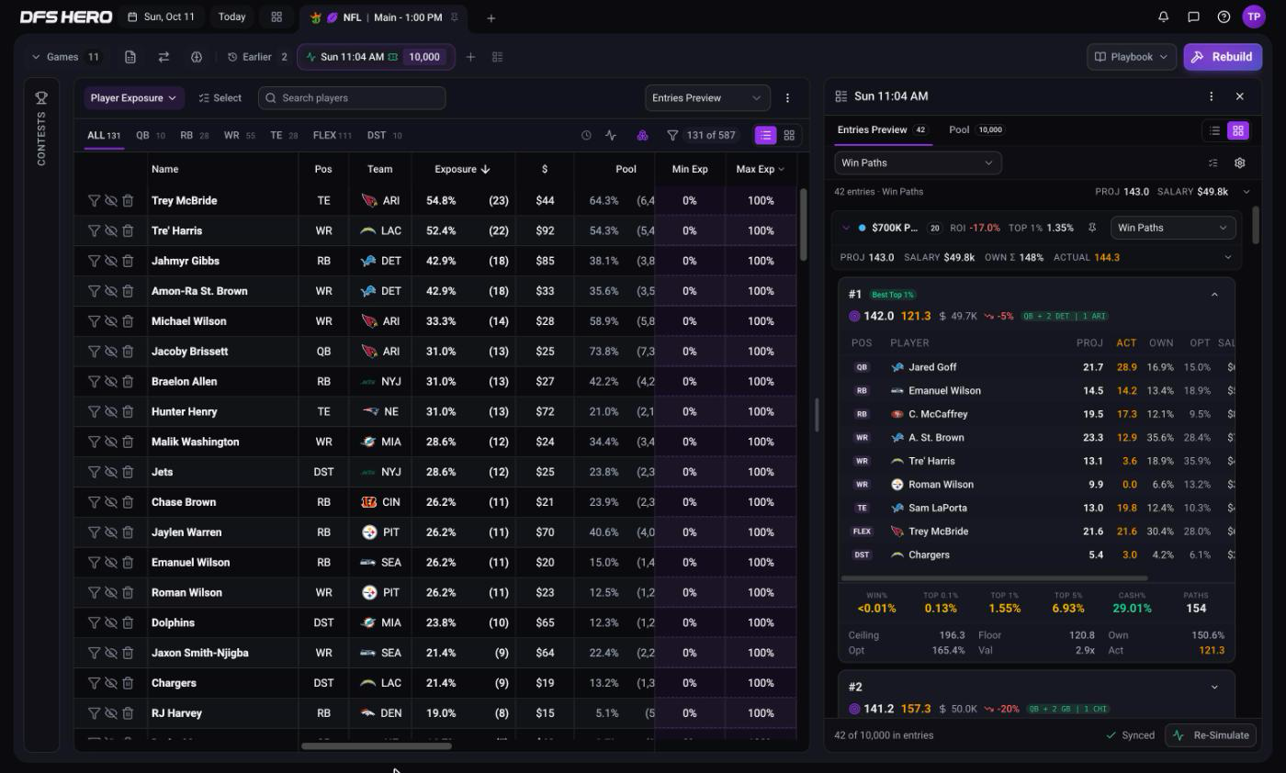Delete Tre' Harris with trash icon
The image size is (1286, 773).
(x=128, y=230)
